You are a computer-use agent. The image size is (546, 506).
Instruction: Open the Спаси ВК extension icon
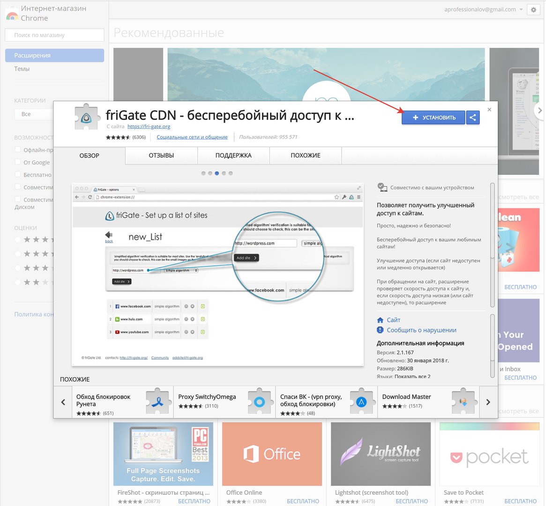[362, 401]
